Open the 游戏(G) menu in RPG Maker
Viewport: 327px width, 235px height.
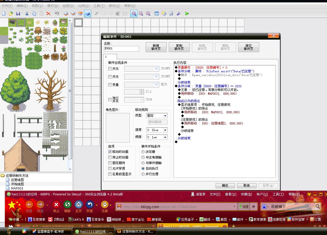(x=114, y=6)
